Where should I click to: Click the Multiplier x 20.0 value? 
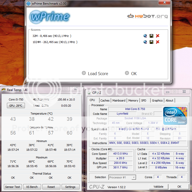(x=120, y=158)
